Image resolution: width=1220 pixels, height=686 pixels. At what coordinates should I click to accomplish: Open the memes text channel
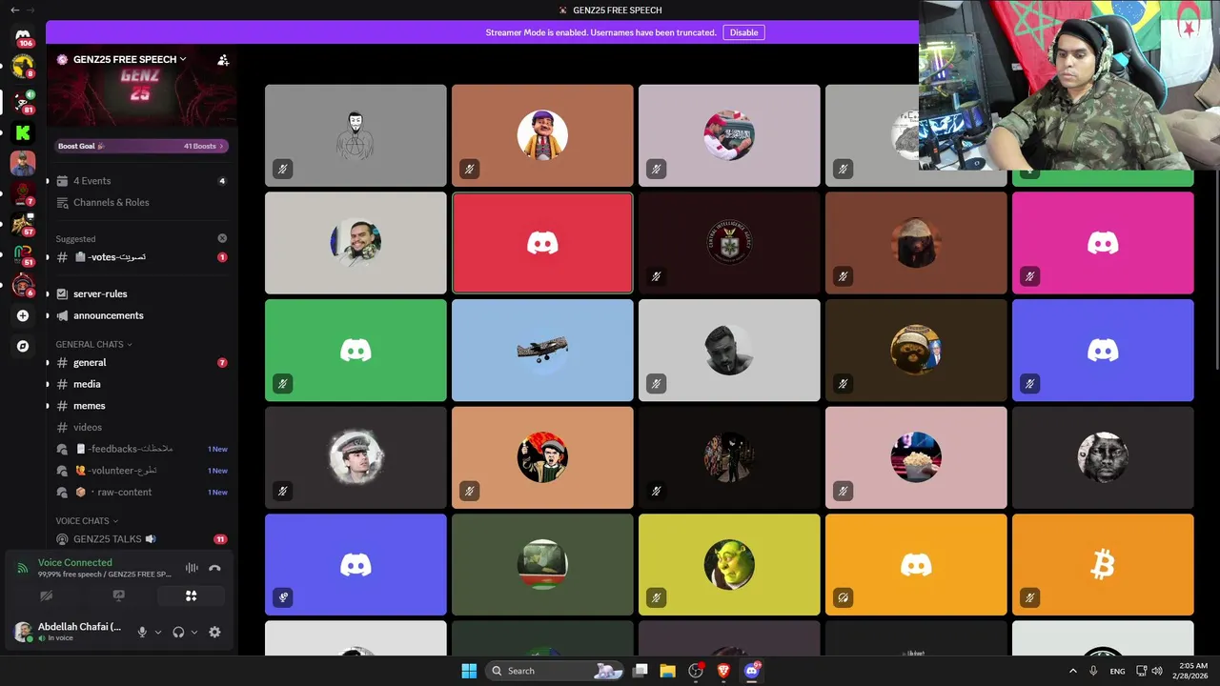click(x=141, y=406)
